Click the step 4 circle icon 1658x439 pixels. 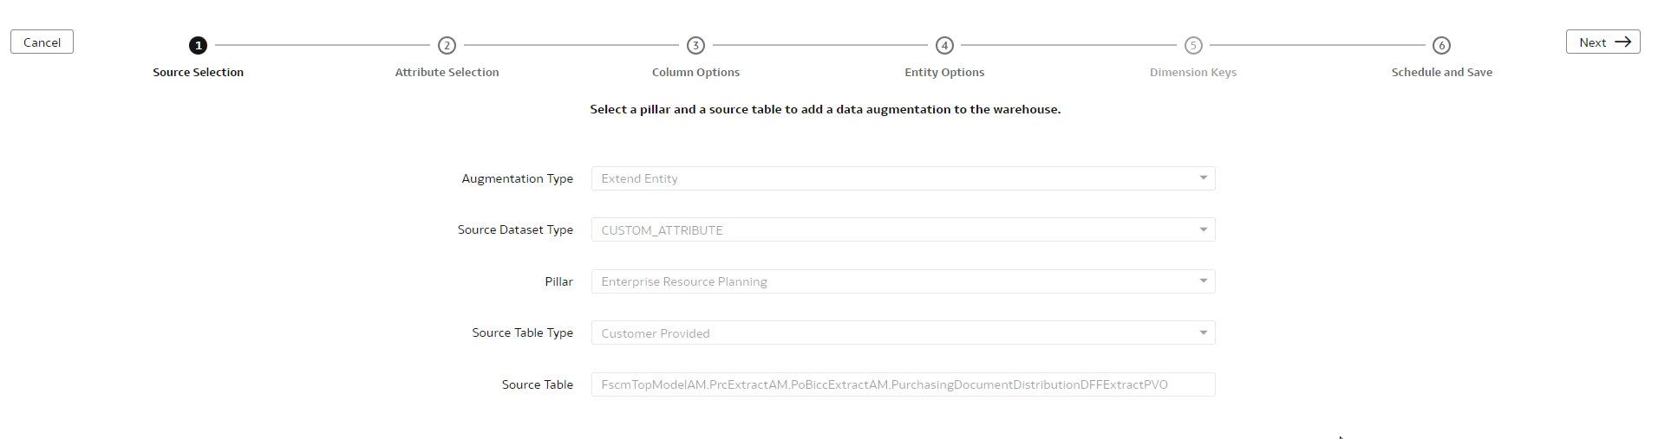[944, 45]
